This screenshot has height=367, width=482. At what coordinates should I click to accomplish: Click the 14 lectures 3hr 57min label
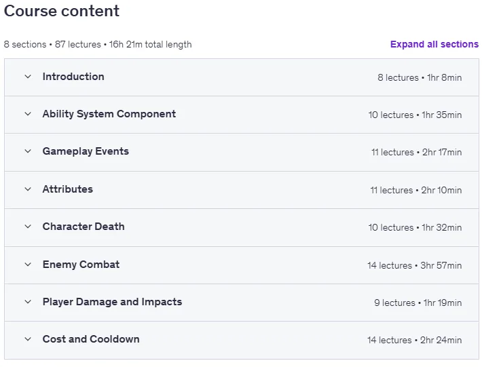pos(414,265)
